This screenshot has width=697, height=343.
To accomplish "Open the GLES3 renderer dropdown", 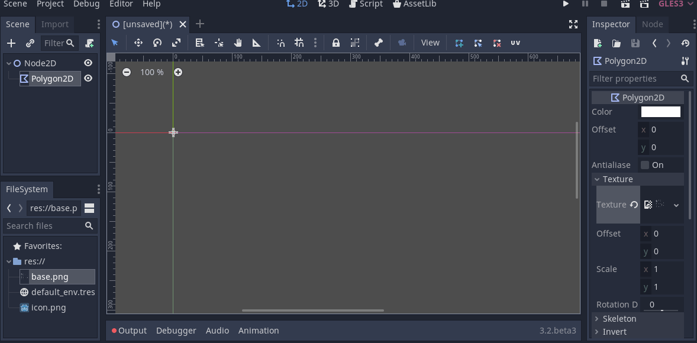I will tap(676, 4).
